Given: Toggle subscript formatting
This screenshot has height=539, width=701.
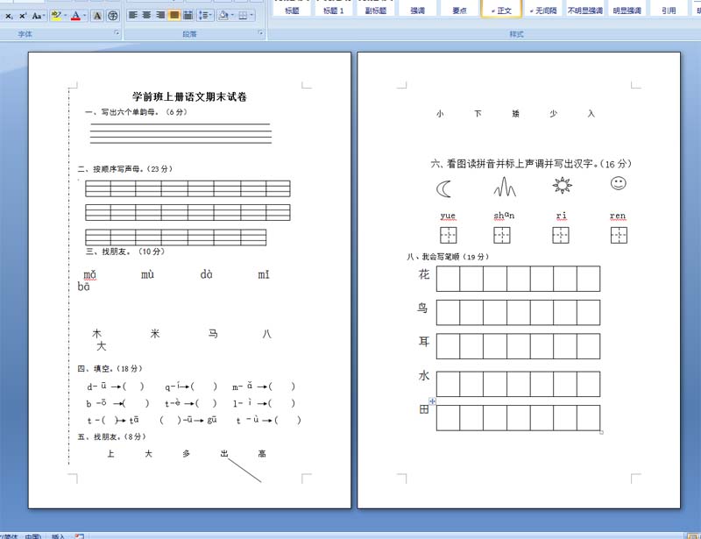Looking at the screenshot, I should coord(9,16).
